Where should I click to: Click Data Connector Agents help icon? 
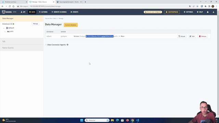click(x=67, y=45)
